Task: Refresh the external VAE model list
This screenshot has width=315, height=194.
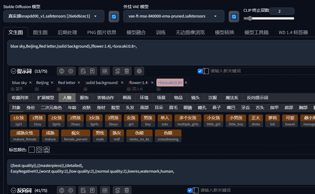Action: [234, 16]
